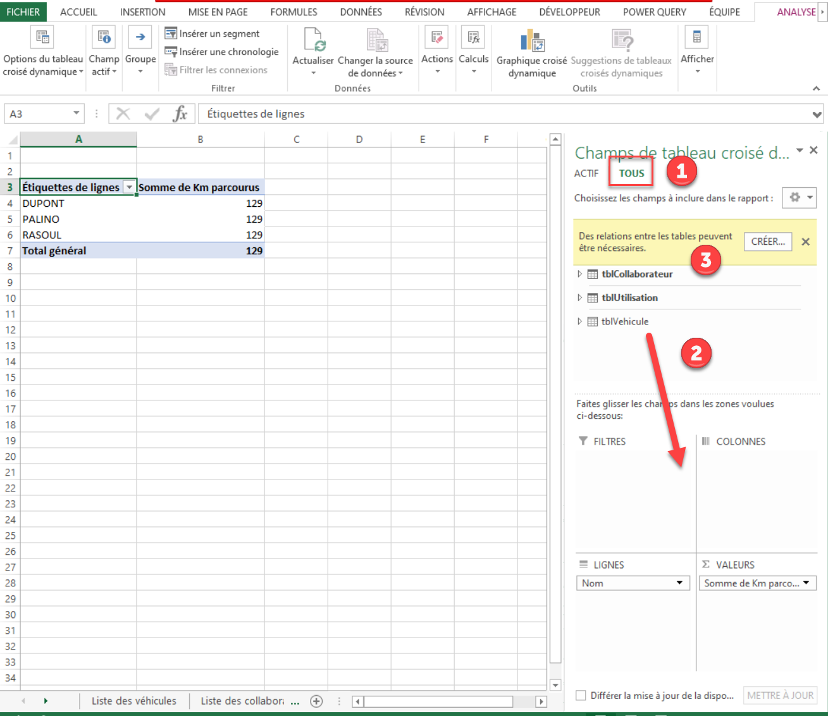Open the task pane options arrow
Image resolution: width=828 pixels, height=716 pixels.
pos(800,150)
